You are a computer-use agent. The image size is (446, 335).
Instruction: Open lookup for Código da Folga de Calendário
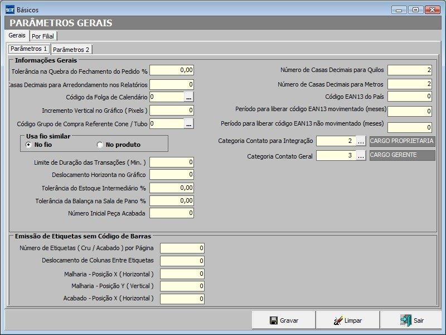pos(188,97)
